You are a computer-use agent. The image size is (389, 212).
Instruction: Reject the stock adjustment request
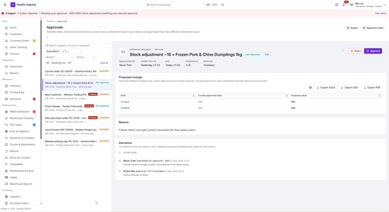(356, 51)
